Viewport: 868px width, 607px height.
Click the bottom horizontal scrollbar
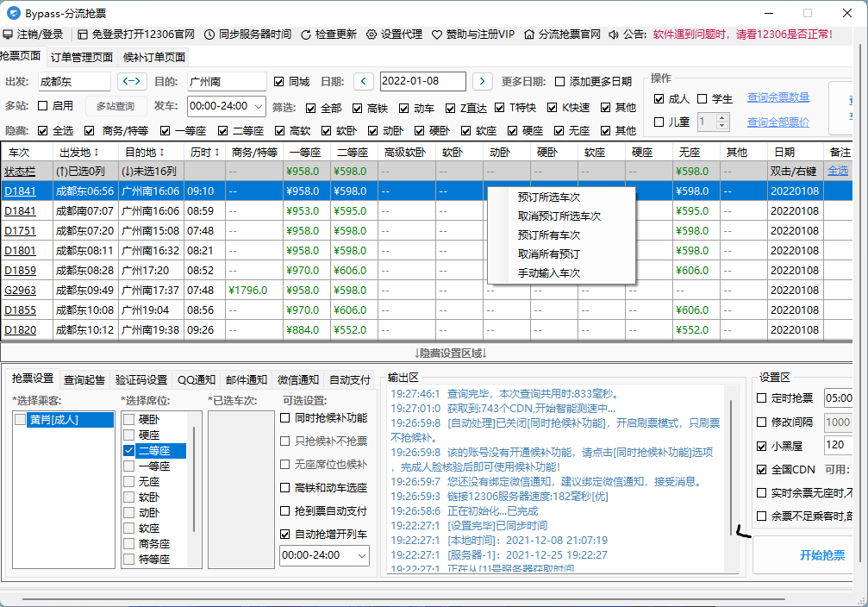(403, 598)
